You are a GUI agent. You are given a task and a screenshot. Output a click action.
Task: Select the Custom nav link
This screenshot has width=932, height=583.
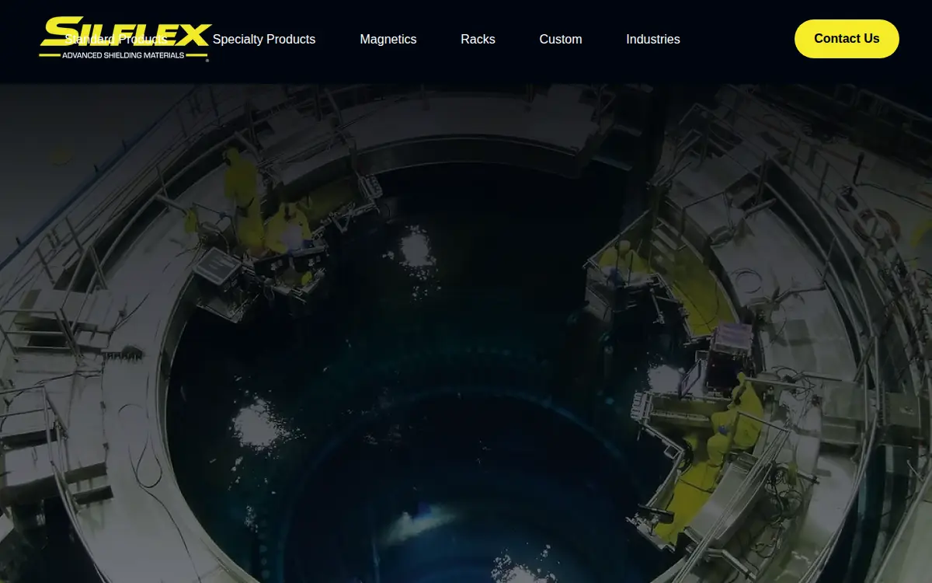point(561,39)
